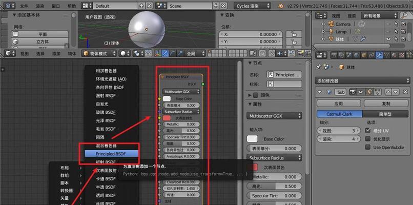
Task: Pin the properties context with pushpin
Action: pyautogui.click(x=319, y=67)
